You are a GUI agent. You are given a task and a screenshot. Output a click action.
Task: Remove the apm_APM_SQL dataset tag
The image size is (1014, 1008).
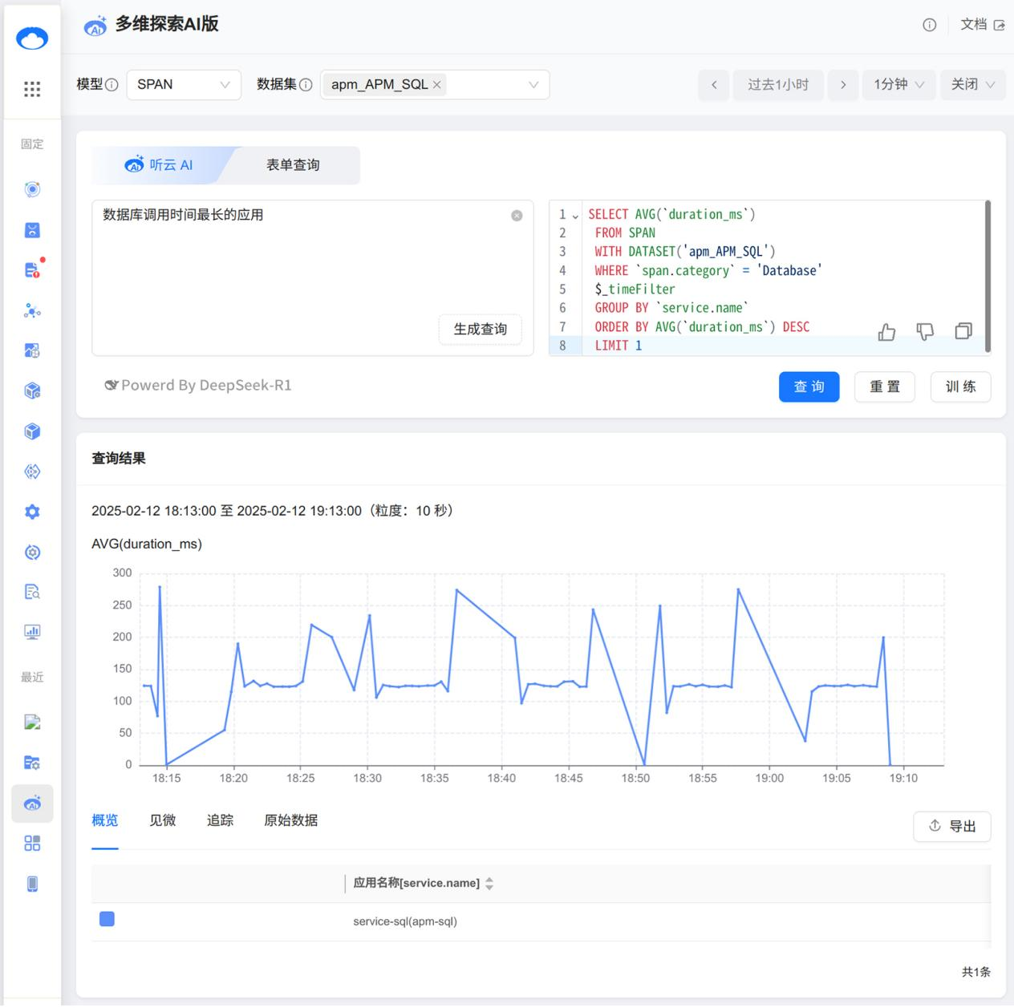[x=437, y=85]
